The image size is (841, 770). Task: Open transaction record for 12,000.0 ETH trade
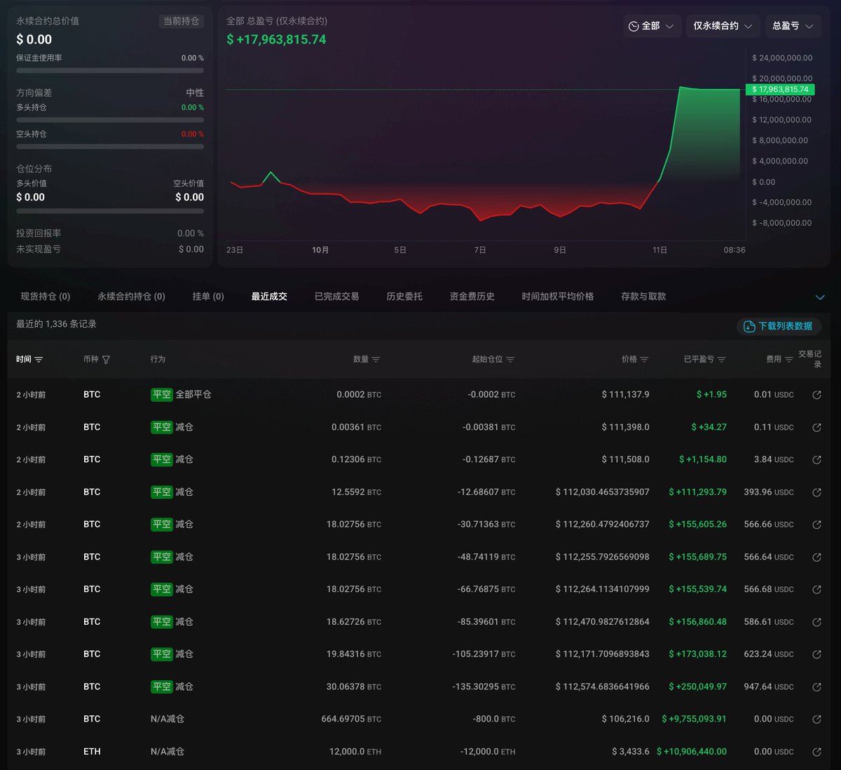[x=816, y=752]
